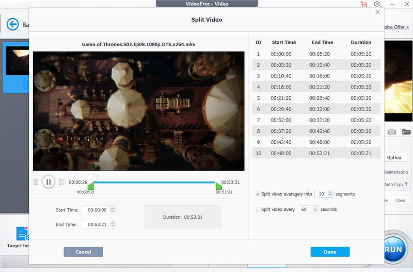Open output folder icon
This screenshot has width=413, height=272.
click(406, 131)
